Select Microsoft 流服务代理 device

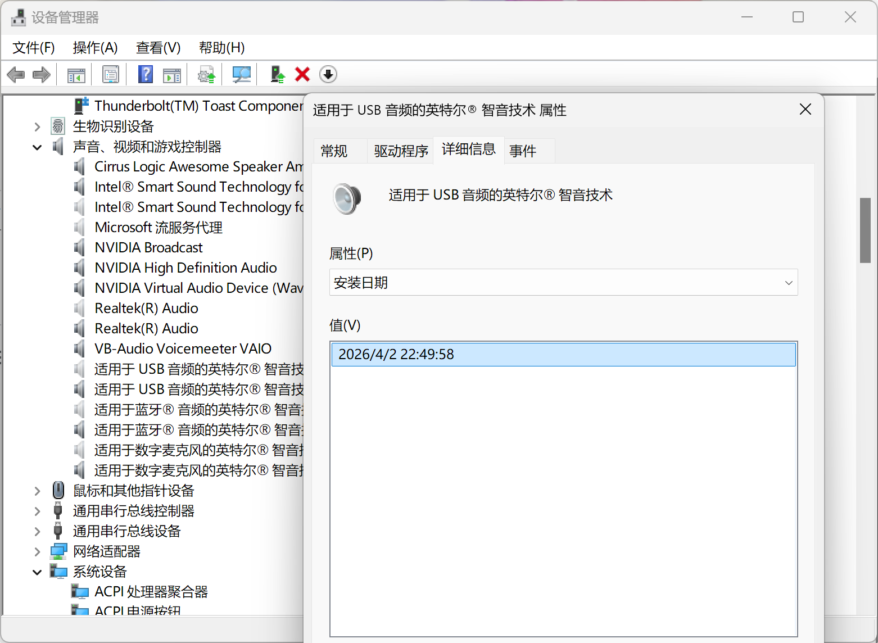pyautogui.click(x=159, y=227)
